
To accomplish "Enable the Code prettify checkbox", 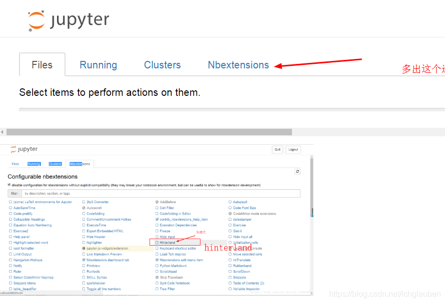I will (x=10, y=214).
